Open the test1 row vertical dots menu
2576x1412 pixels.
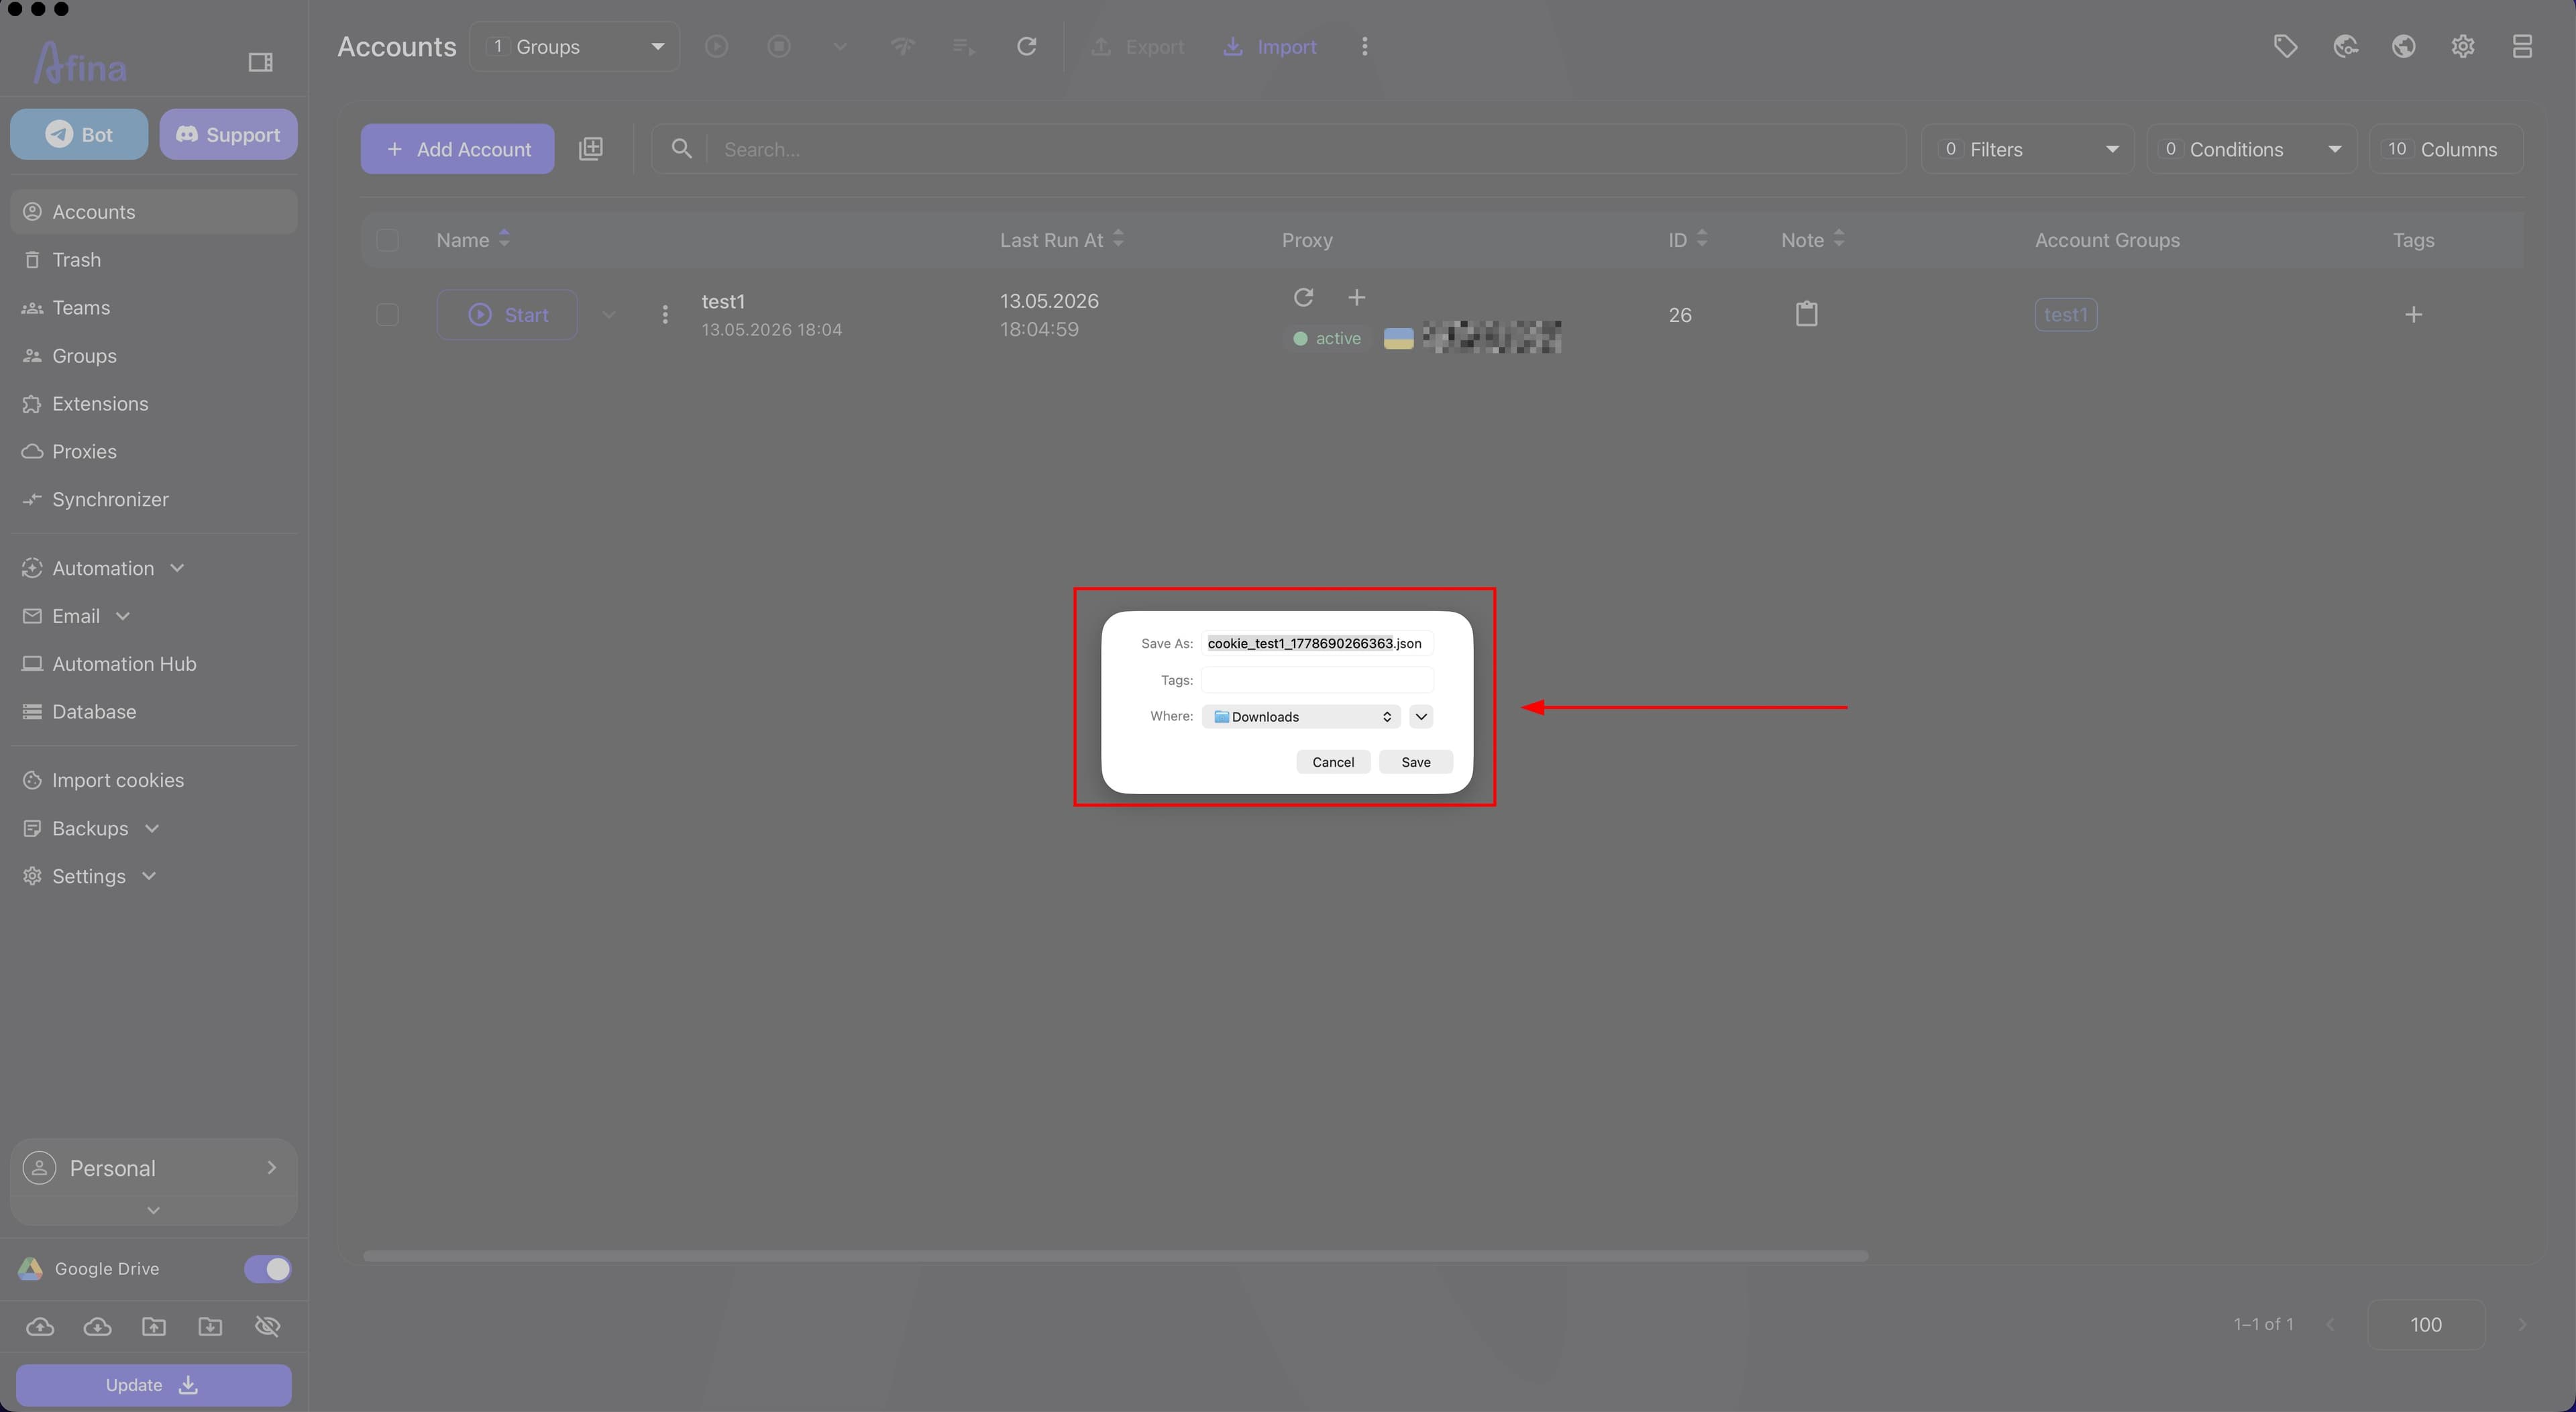click(665, 315)
